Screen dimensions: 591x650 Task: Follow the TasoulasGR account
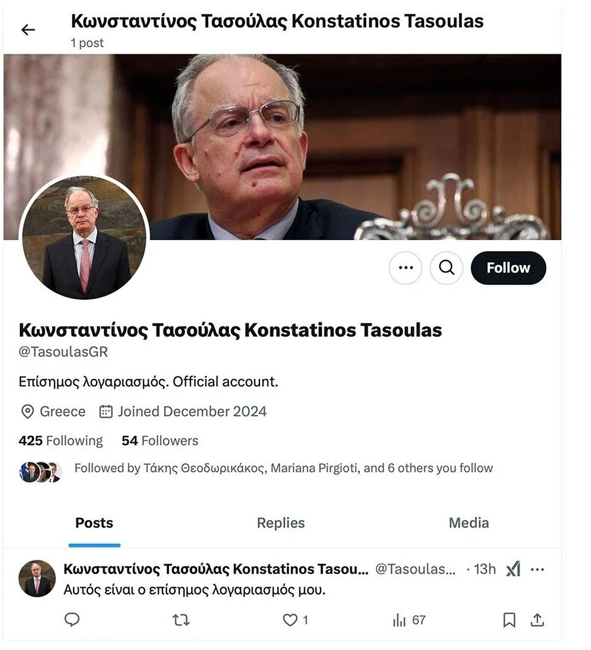click(508, 268)
